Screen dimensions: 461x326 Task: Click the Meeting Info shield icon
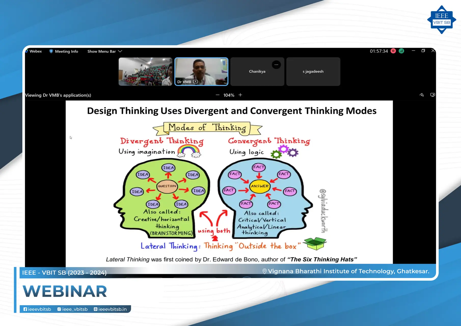click(51, 51)
